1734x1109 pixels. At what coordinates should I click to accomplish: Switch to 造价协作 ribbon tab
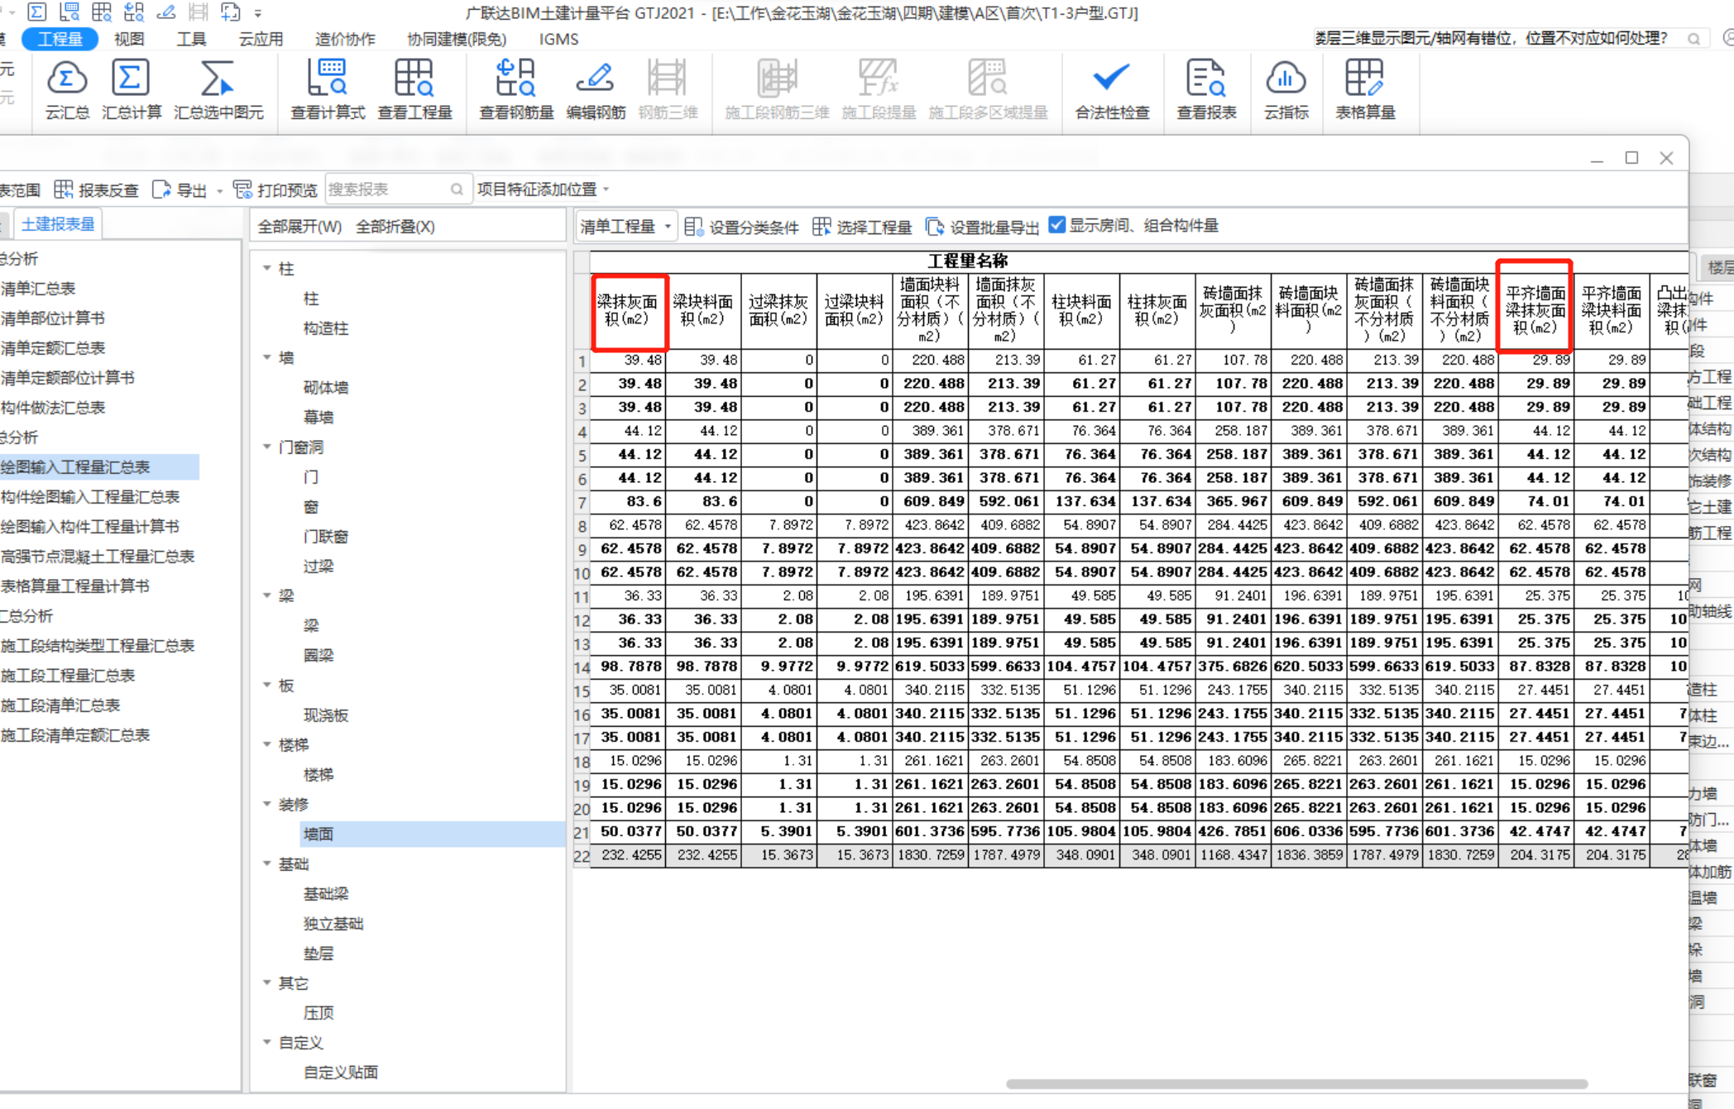(345, 39)
